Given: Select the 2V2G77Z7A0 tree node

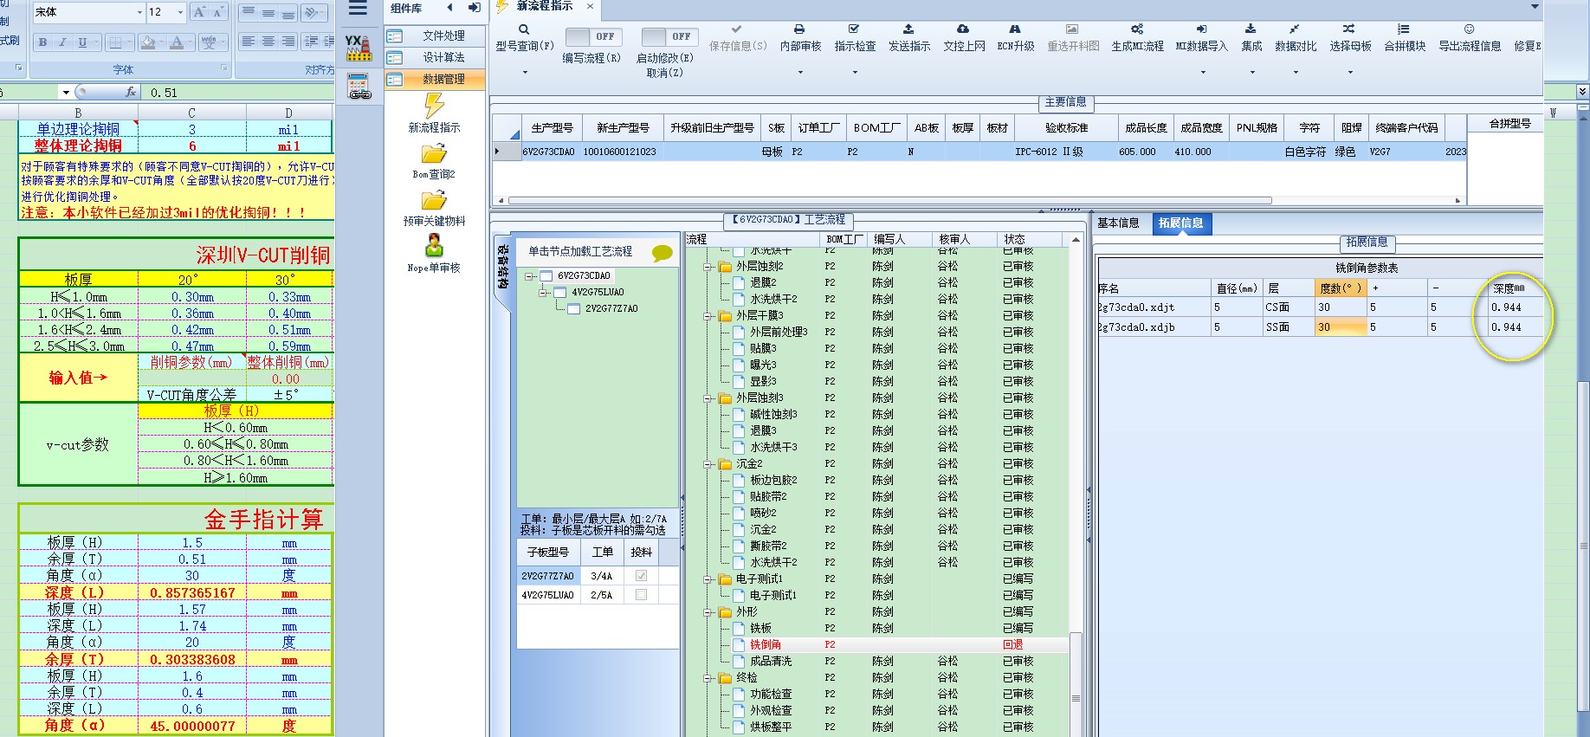Looking at the screenshot, I should pos(611,309).
